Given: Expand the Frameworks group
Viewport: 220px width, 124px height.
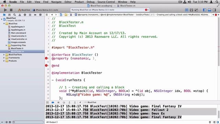Looking at the screenshot, I should pyautogui.click(x=4, y=58).
